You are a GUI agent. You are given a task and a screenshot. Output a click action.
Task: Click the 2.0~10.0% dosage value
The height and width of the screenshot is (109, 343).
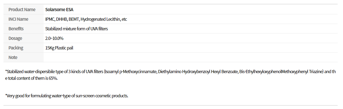[54, 38]
